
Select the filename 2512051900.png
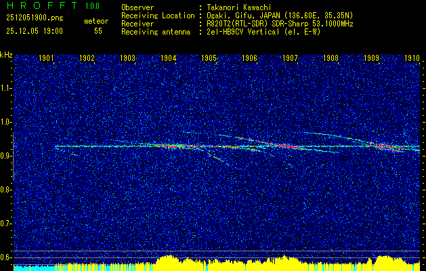(35, 18)
